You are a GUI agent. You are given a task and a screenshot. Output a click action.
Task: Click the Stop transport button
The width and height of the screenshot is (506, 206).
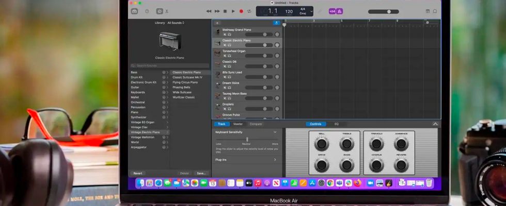[225, 11]
